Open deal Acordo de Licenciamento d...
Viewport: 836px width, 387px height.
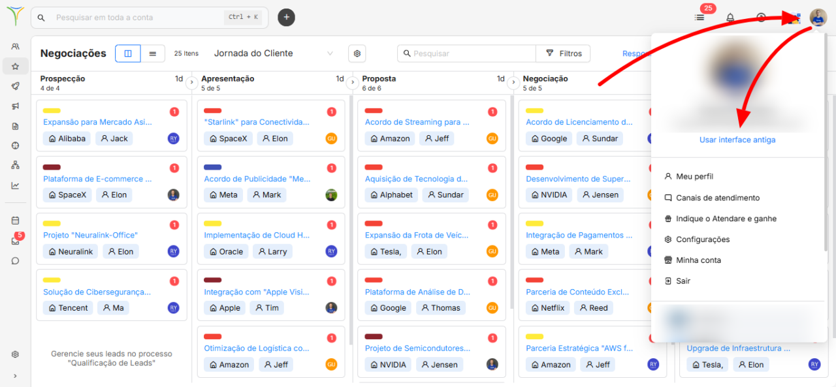(579, 122)
